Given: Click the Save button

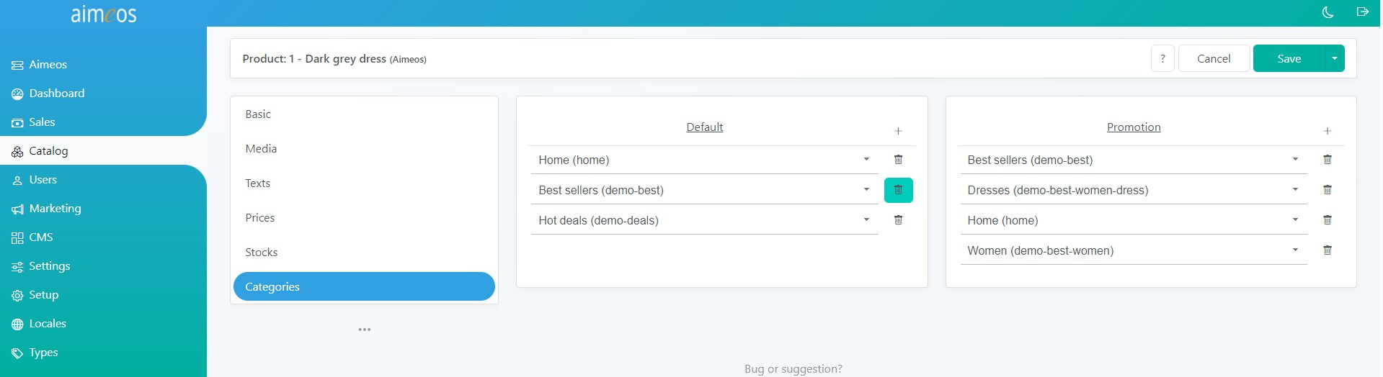Looking at the screenshot, I should click(1289, 58).
